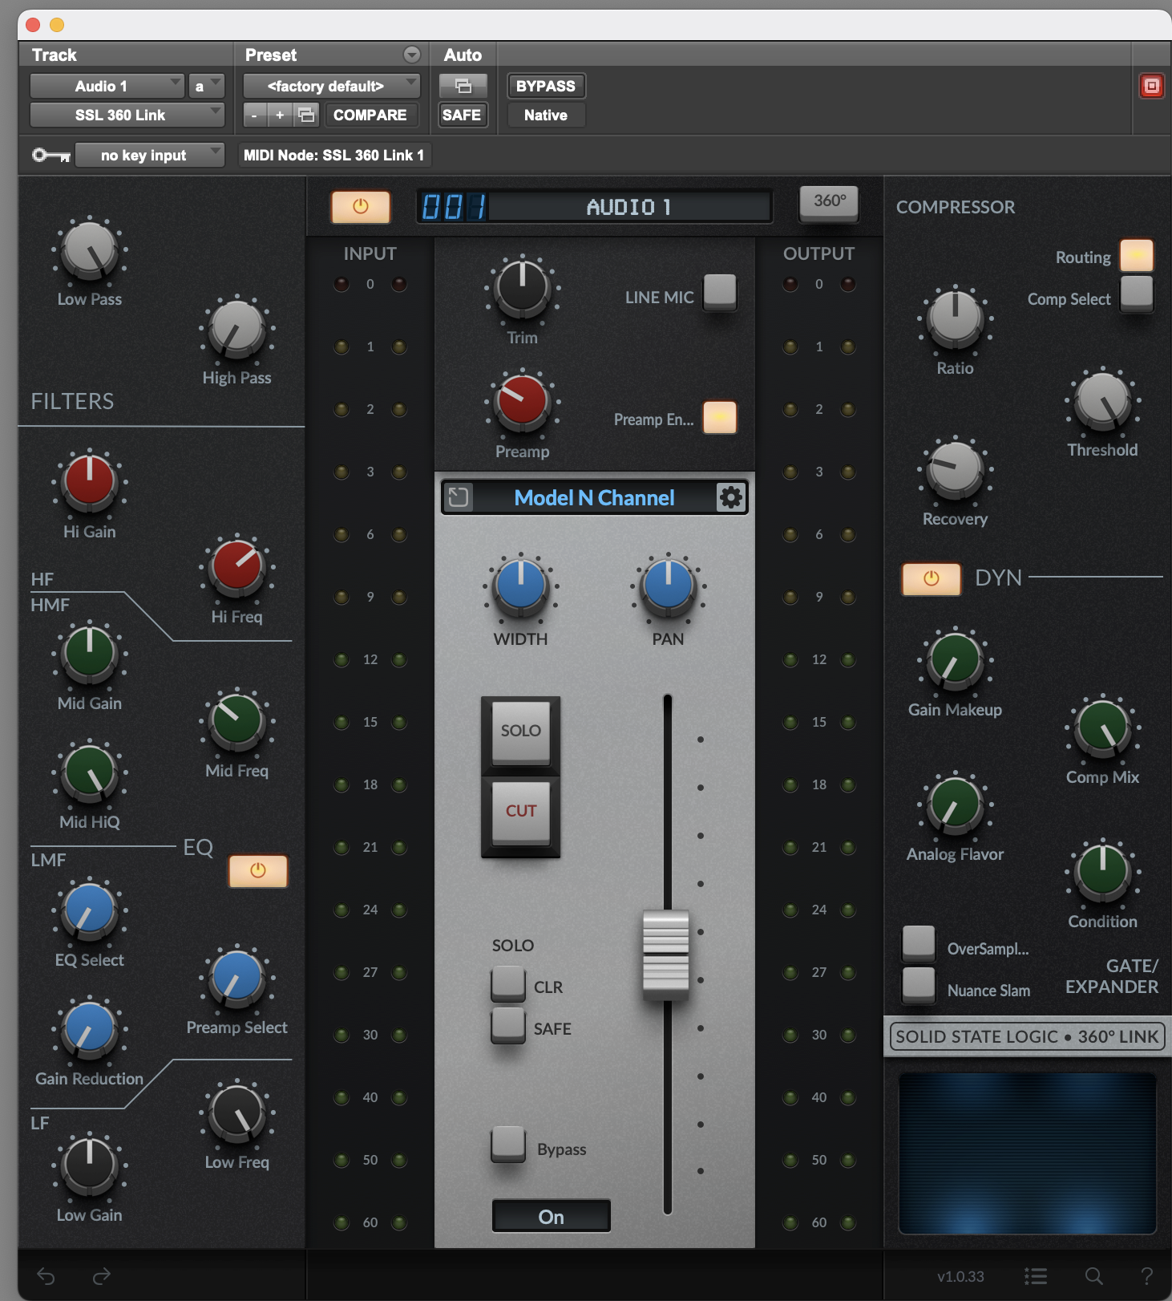Click the Mid HiQ knob
The width and height of the screenshot is (1172, 1301).
(x=90, y=772)
